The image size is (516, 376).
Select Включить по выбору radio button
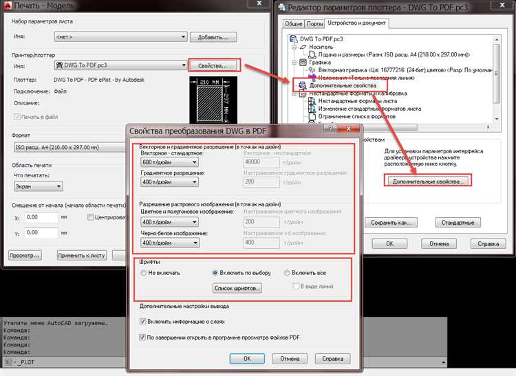coord(215,272)
